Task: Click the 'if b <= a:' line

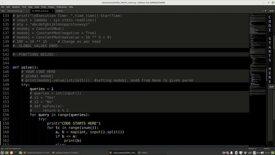Action: coord(66,136)
